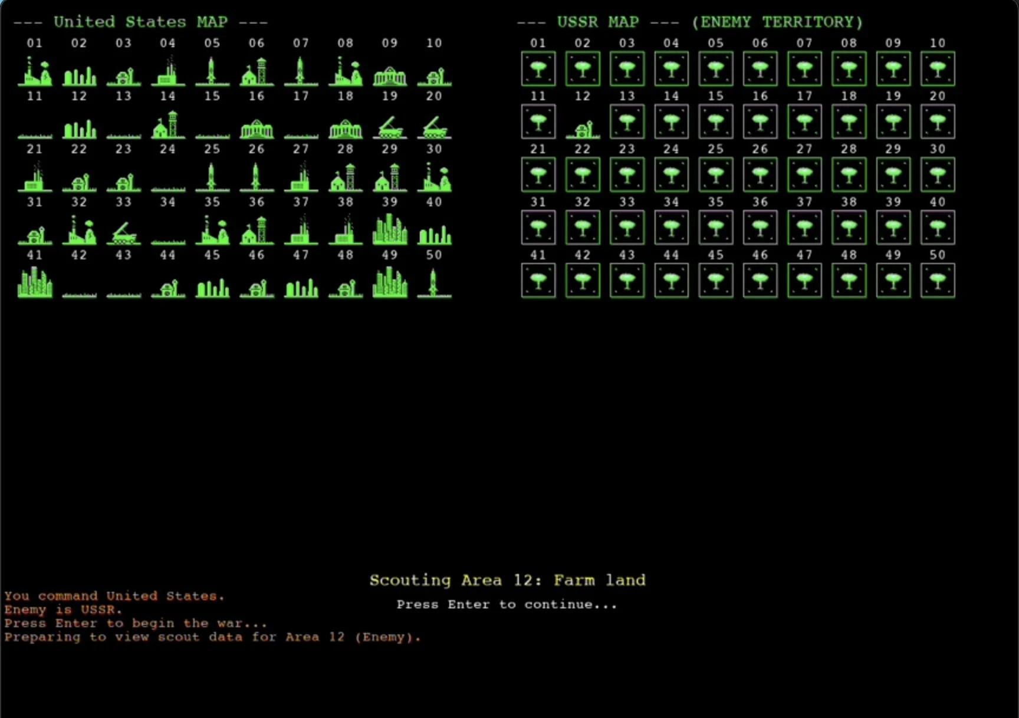The width and height of the screenshot is (1019, 718).
Task: Select the mushroom cloud tile in USSR area 11
Action: coord(538,122)
